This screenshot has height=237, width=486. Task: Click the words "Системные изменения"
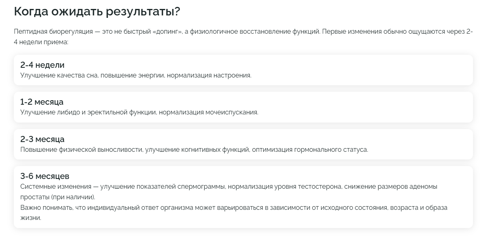pyautogui.click(x=54, y=187)
